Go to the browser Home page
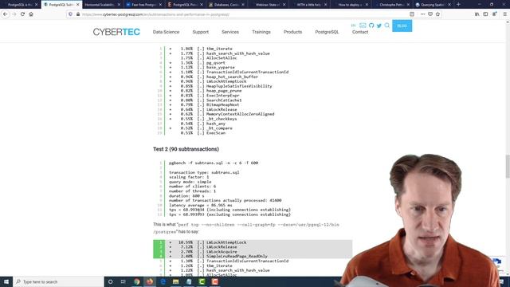 pos(31,14)
